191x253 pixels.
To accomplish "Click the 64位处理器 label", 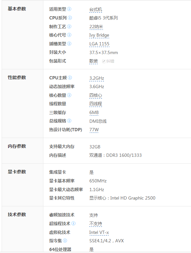I will pyautogui.click(x=60, y=249).
